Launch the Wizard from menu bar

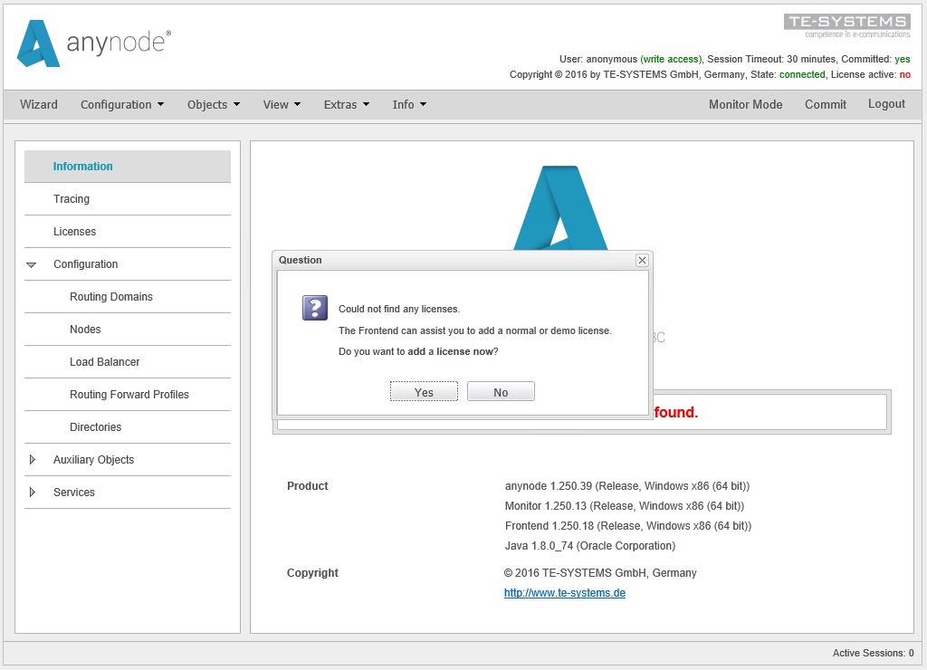(39, 104)
